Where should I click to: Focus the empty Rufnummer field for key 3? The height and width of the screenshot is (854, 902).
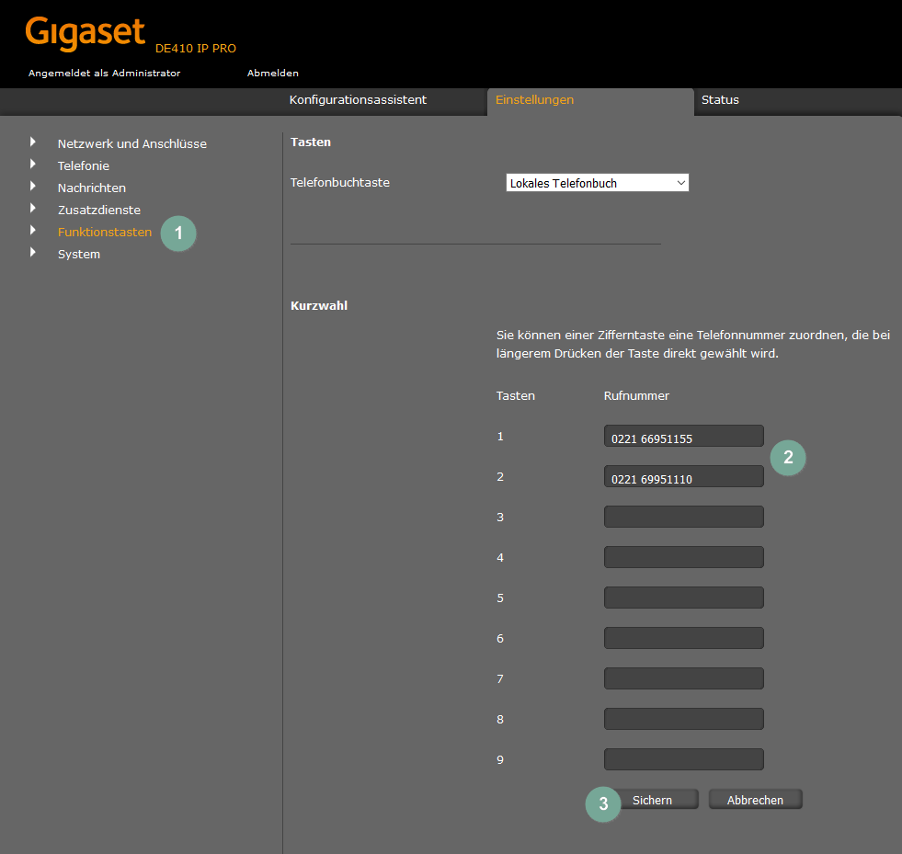(x=683, y=517)
